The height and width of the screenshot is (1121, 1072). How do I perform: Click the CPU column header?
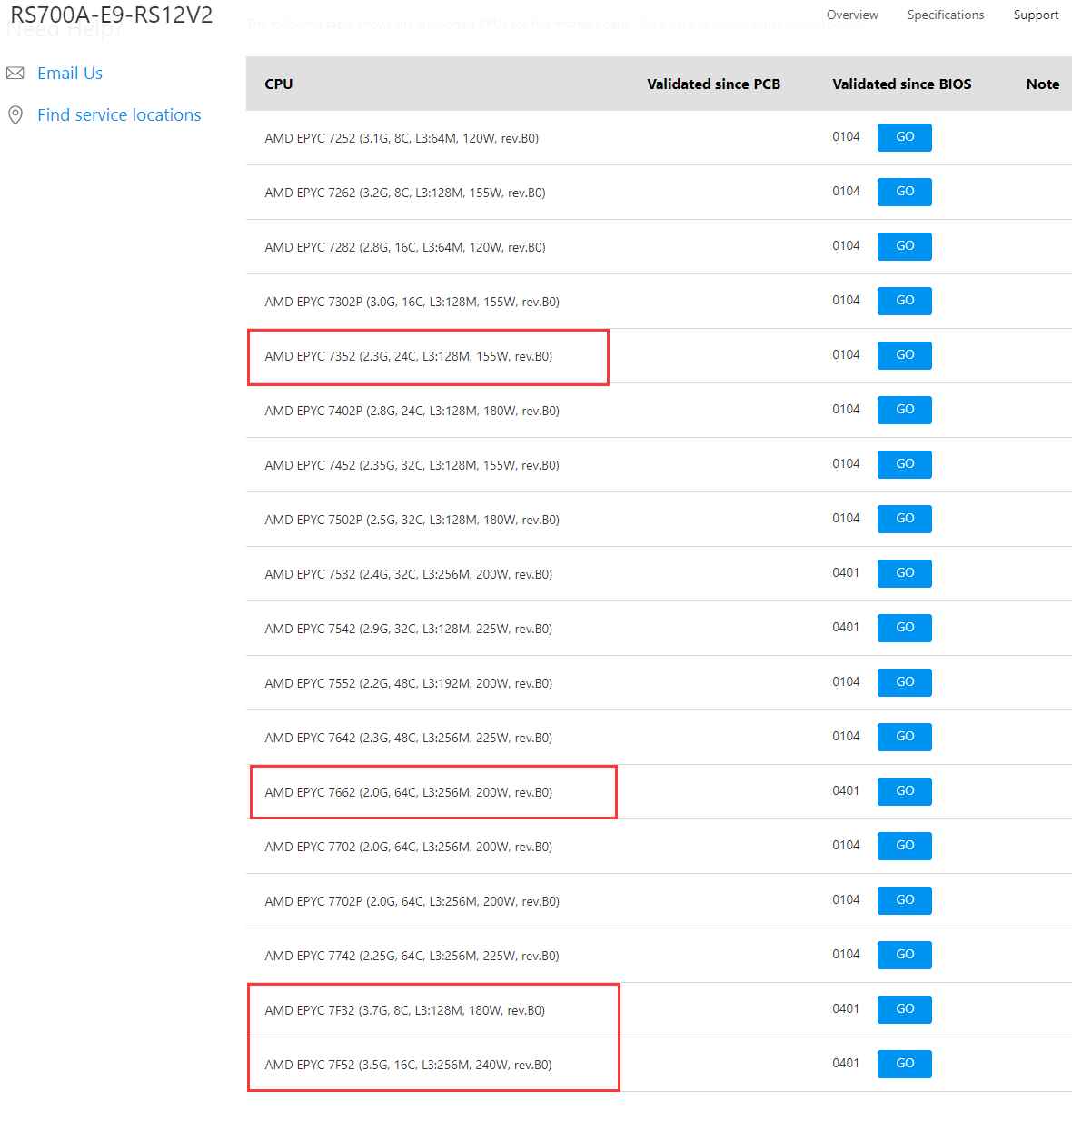pyautogui.click(x=279, y=84)
